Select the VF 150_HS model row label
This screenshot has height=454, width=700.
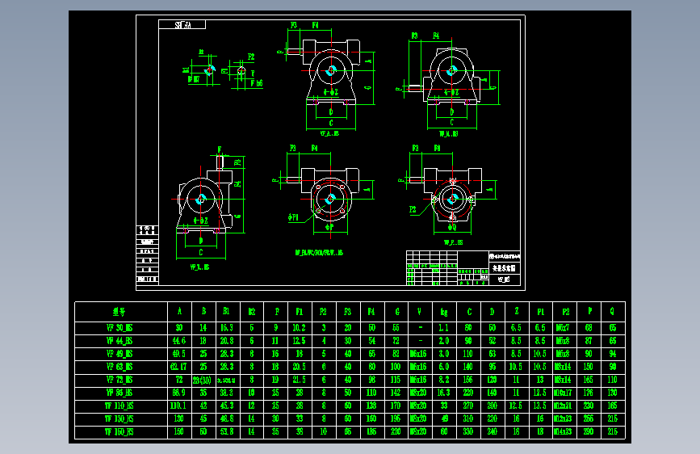coord(119,431)
